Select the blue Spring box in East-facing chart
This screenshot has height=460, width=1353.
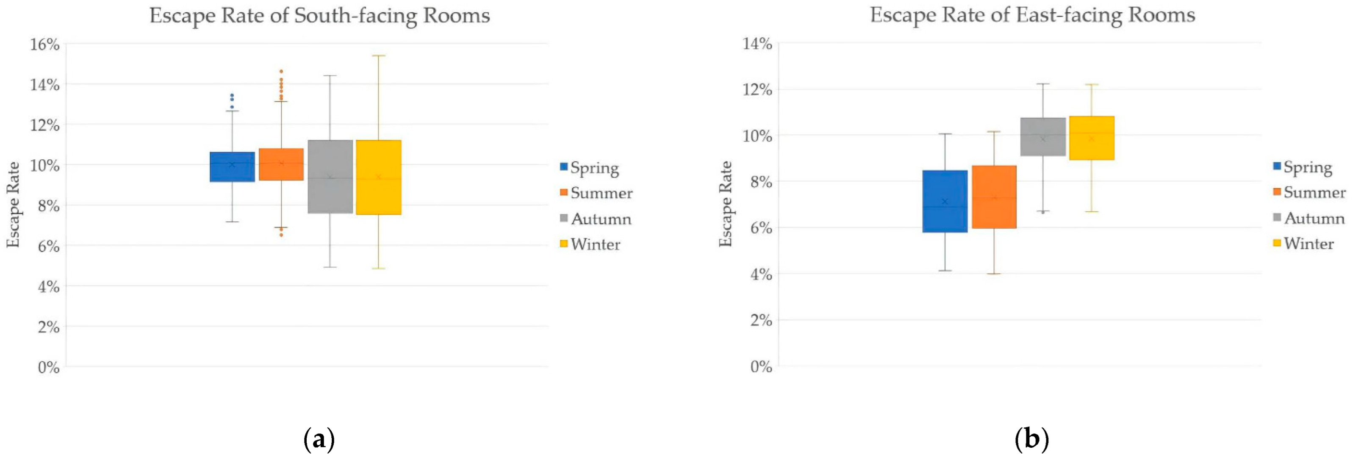pos(945,201)
